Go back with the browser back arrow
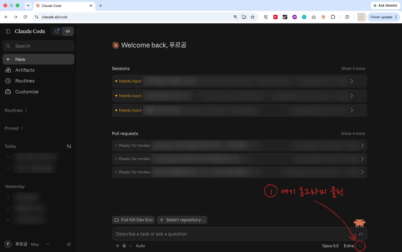Image resolution: width=402 pixels, height=252 pixels. click(x=6, y=17)
